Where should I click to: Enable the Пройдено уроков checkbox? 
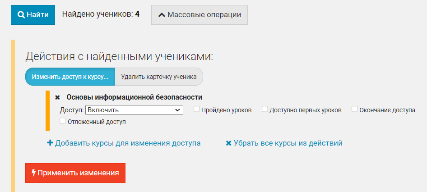[x=197, y=109]
